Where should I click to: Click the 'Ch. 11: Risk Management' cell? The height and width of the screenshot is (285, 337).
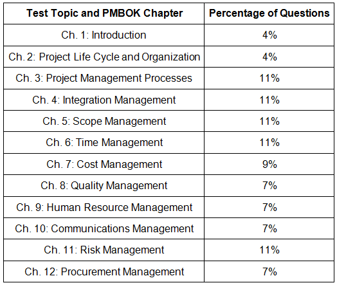tap(104, 250)
